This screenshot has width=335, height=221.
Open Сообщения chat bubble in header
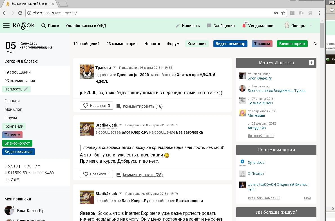(x=221, y=26)
